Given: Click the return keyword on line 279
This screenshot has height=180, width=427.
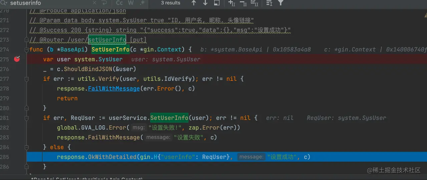Looking at the screenshot, I should pyautogui.click(x=67, y=98).
